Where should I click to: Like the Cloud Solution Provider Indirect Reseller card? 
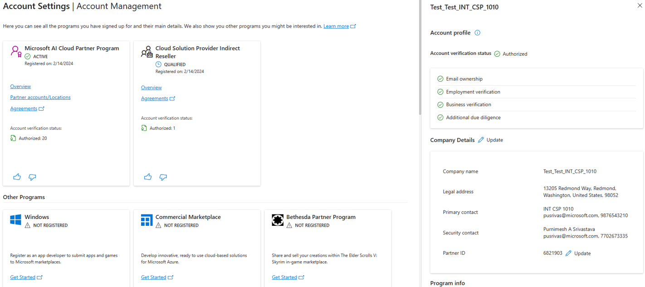click(x=148, y=177)
